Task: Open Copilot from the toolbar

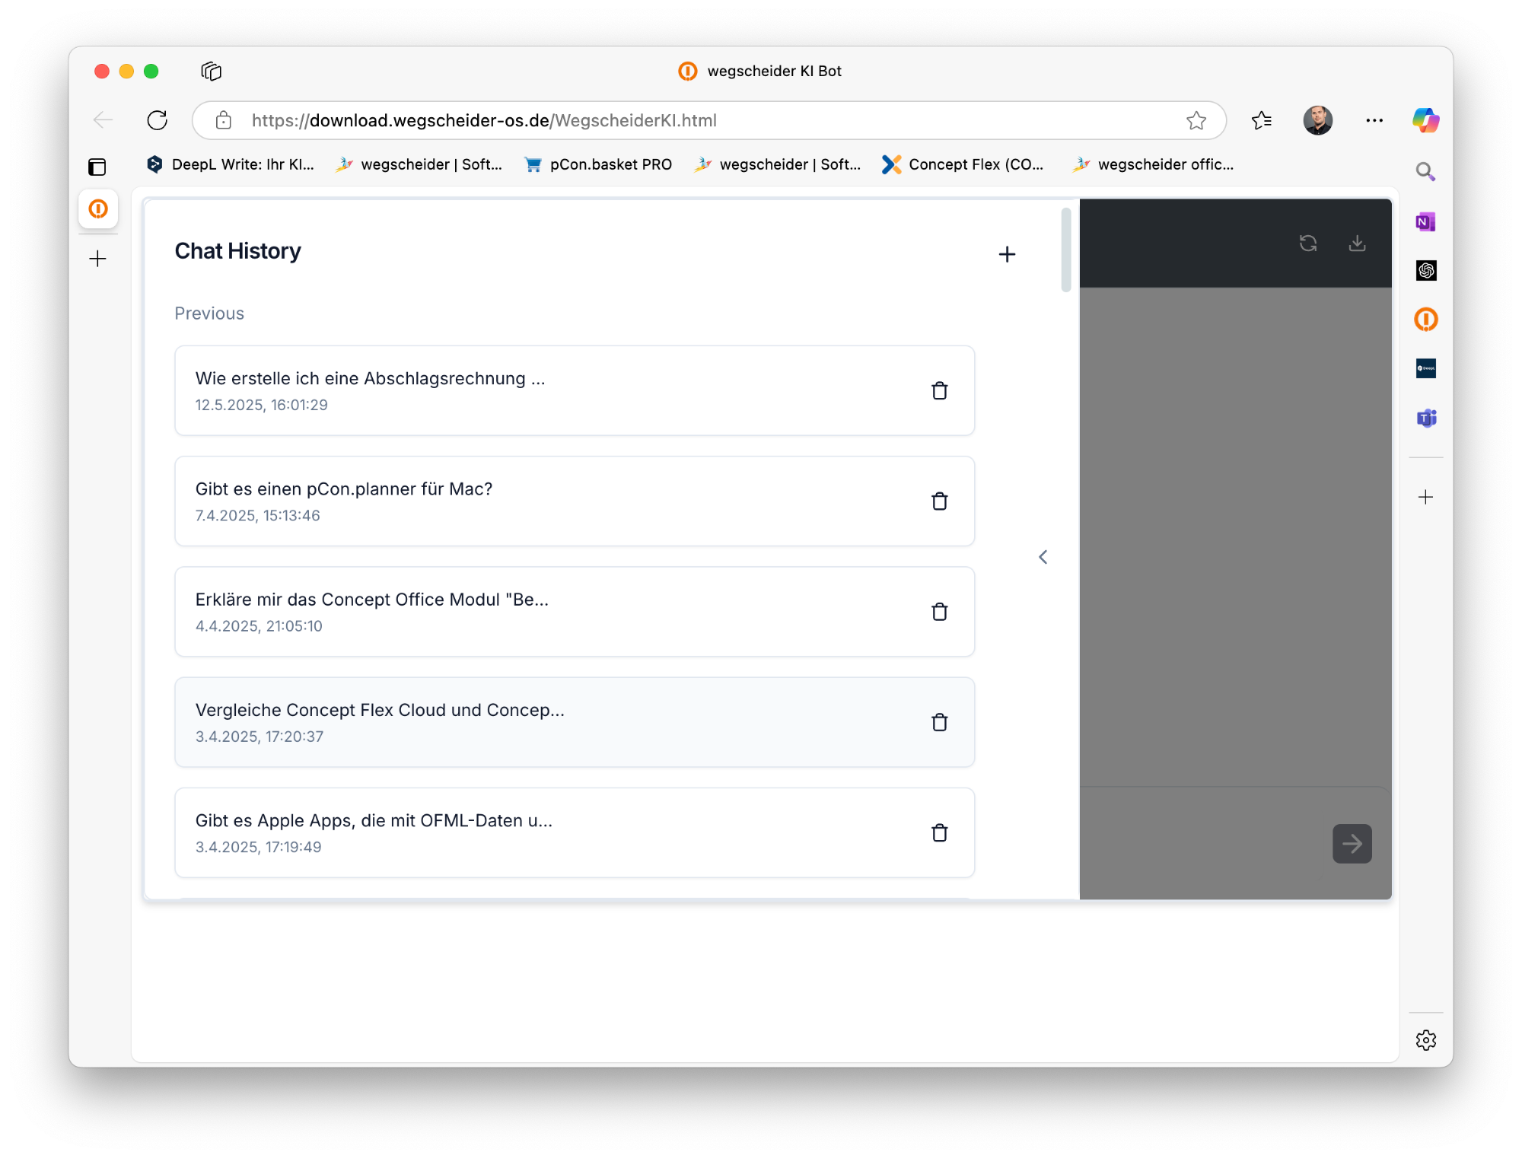Action: click(1425, 120)
